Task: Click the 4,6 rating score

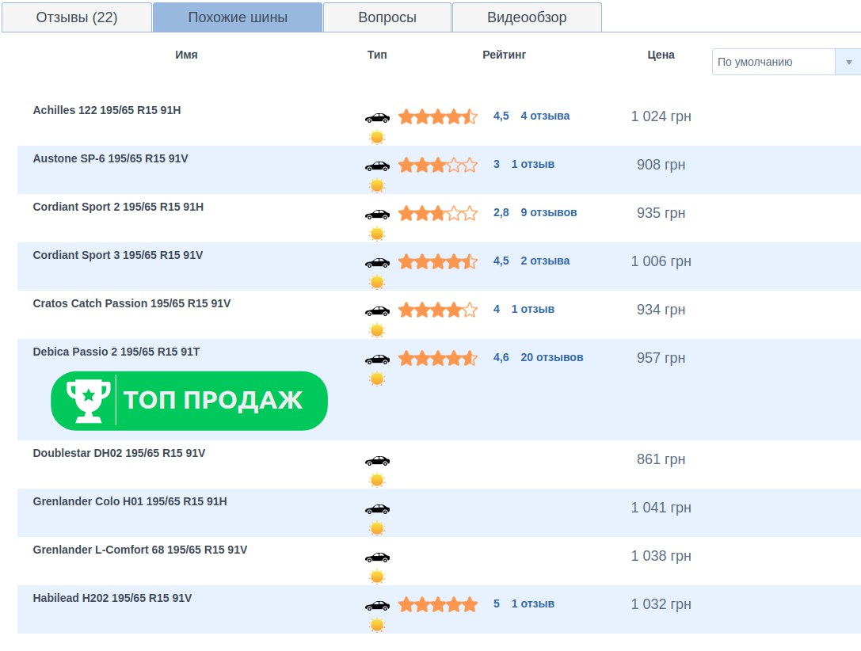Action: pos(501,357)
